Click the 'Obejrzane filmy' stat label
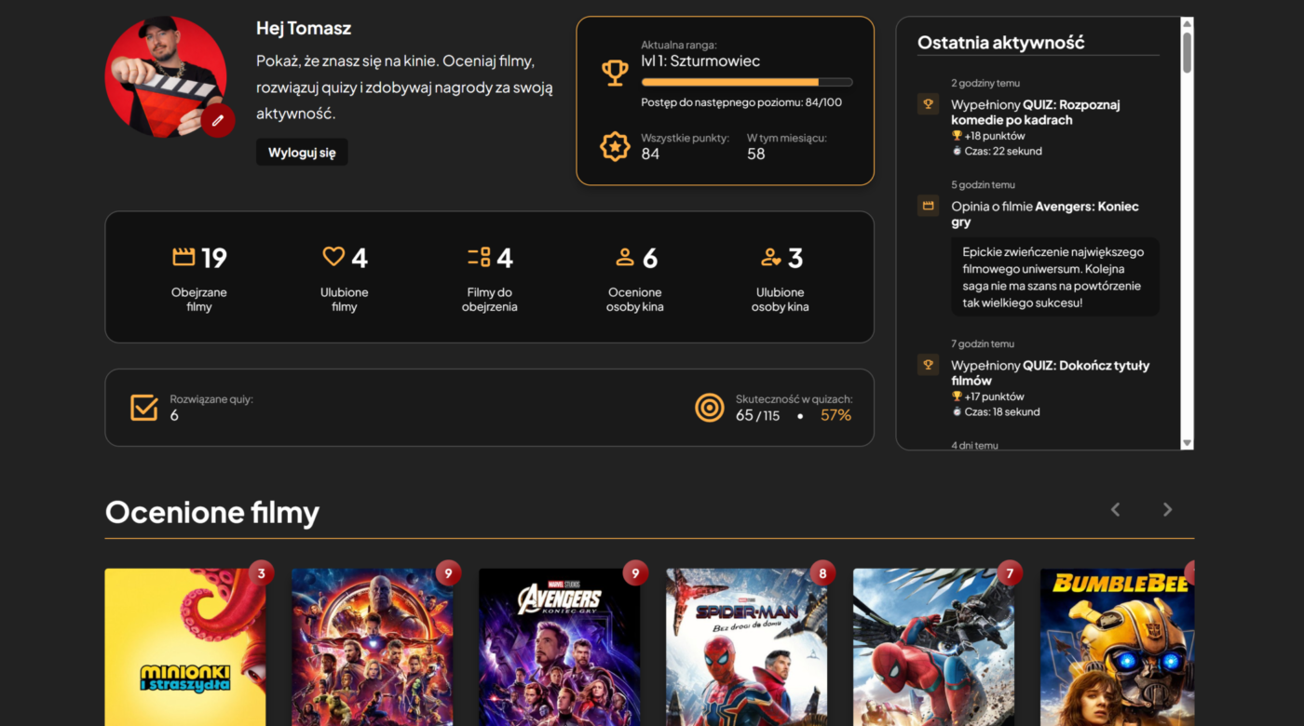 click(x=199, y=300)
